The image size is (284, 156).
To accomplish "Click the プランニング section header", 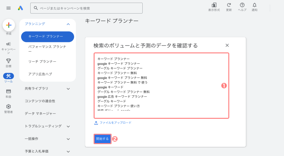I will 35,24.
